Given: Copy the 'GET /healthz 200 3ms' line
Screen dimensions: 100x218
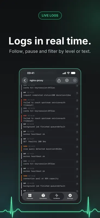Looking at the screenshot, I should click(77, 140).
